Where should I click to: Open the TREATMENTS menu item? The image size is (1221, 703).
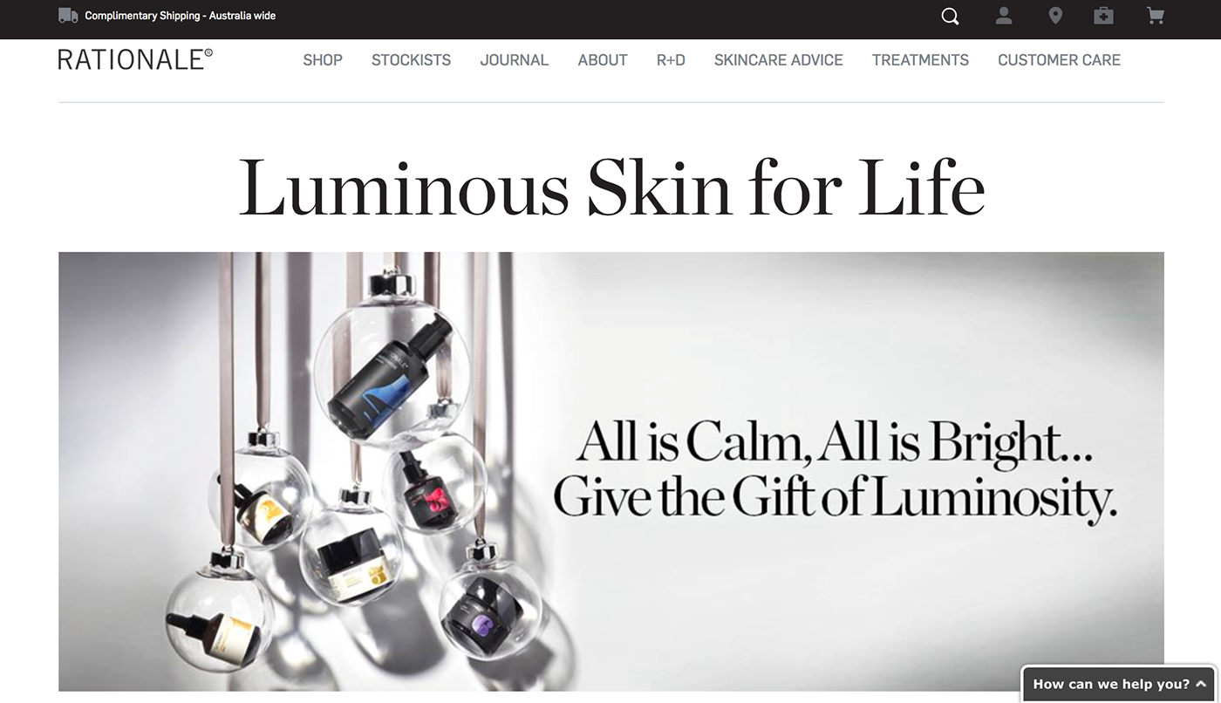tap(920, 60)
